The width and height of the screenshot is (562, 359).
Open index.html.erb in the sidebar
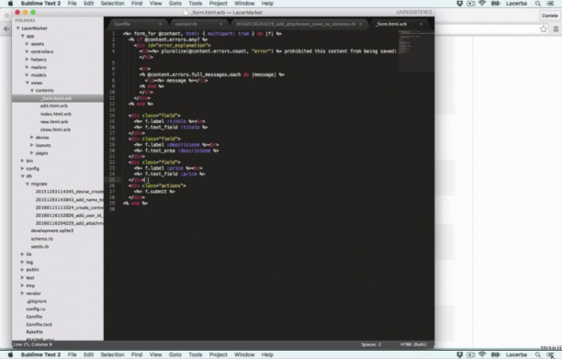(x=55, y=114)
